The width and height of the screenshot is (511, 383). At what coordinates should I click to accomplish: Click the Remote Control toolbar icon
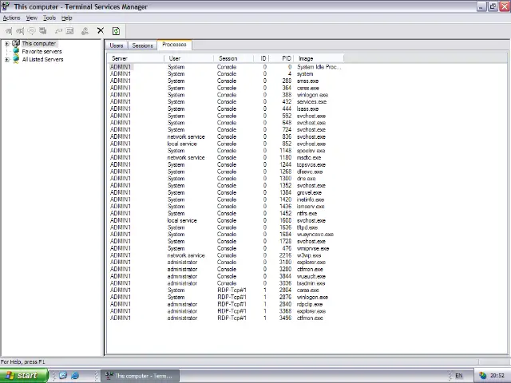click(42, 31)
